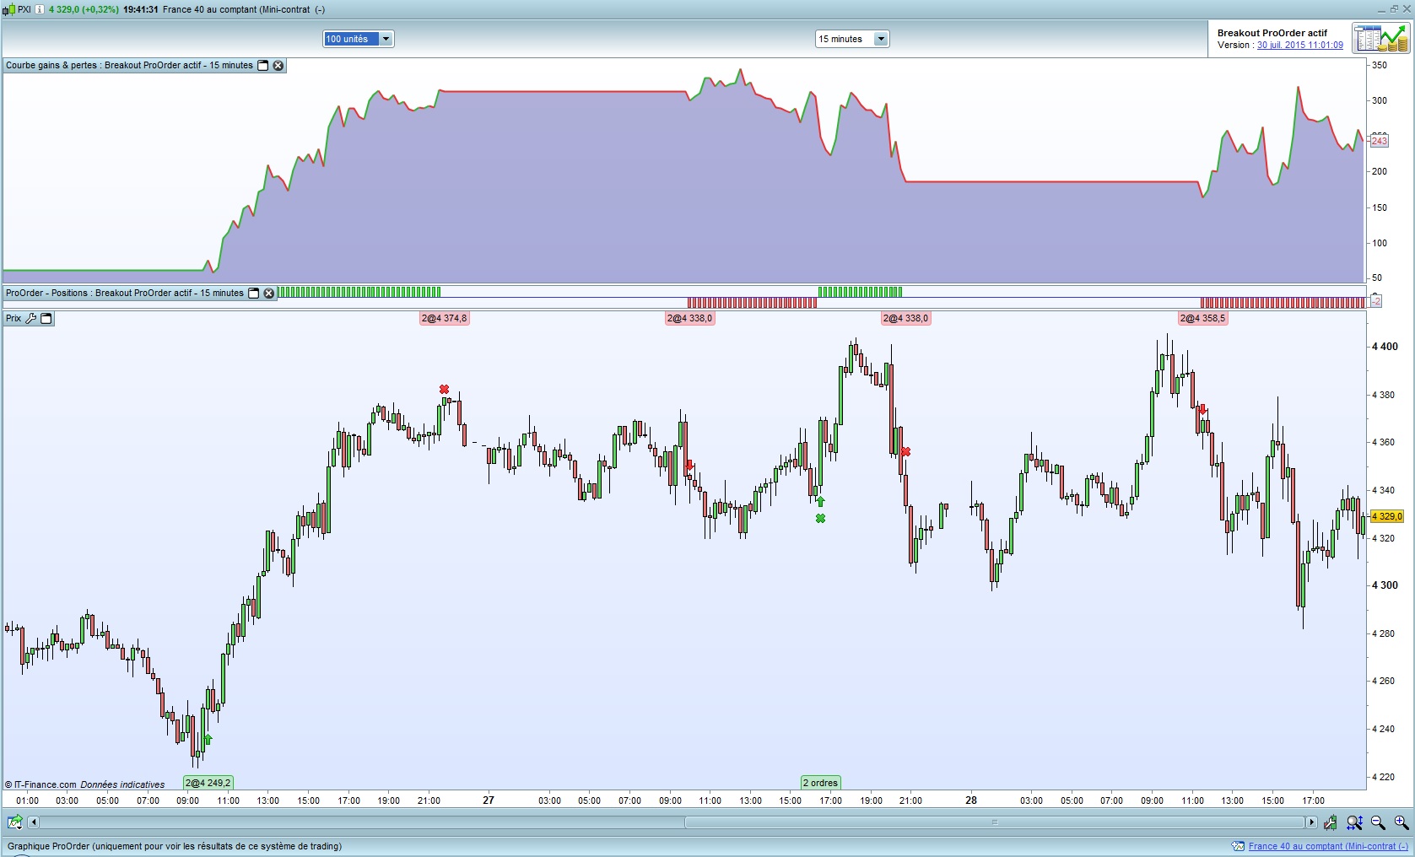This screenshot has width=1415, height=857.
Task: Click the horizontal scrollbar thumb
Action: coord(995,822)
